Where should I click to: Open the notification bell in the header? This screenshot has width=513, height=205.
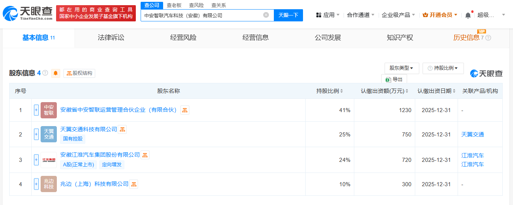click(468, 15)
